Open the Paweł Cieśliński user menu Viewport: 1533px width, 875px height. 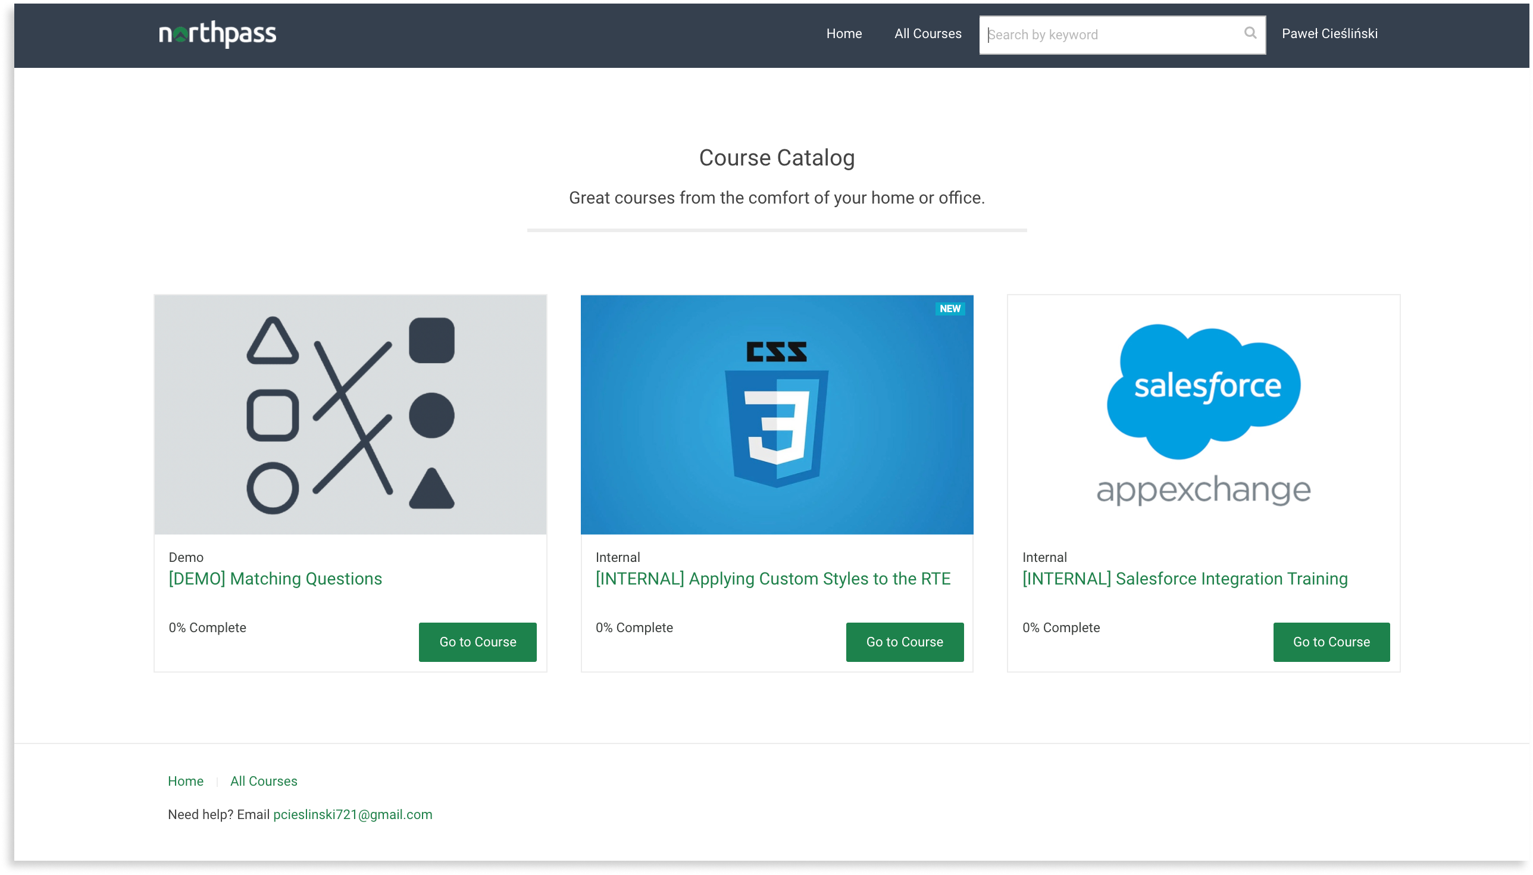1329,34
